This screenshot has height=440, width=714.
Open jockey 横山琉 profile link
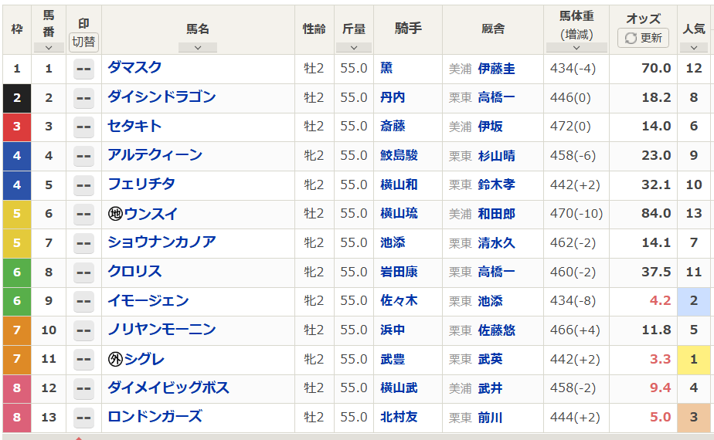(x=399, y=213)
